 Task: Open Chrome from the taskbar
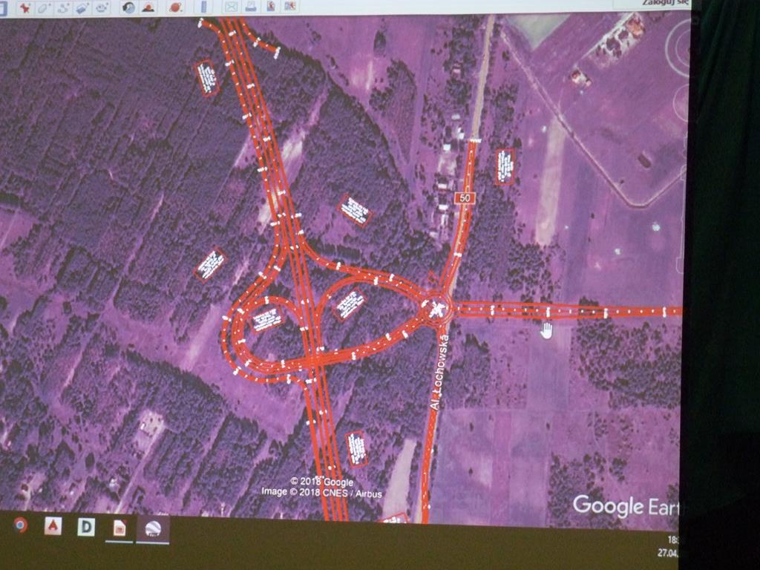[20, 525]
